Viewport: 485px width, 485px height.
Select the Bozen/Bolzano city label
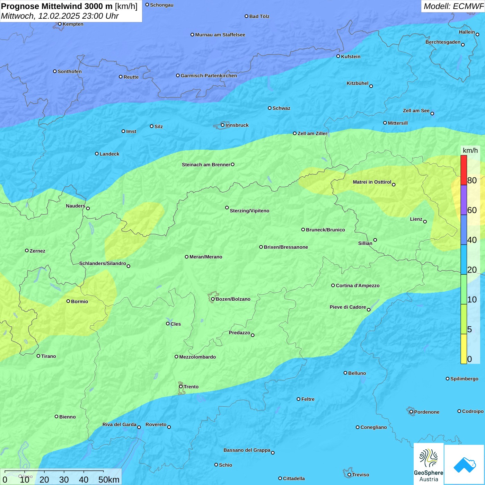click(233, 299)
